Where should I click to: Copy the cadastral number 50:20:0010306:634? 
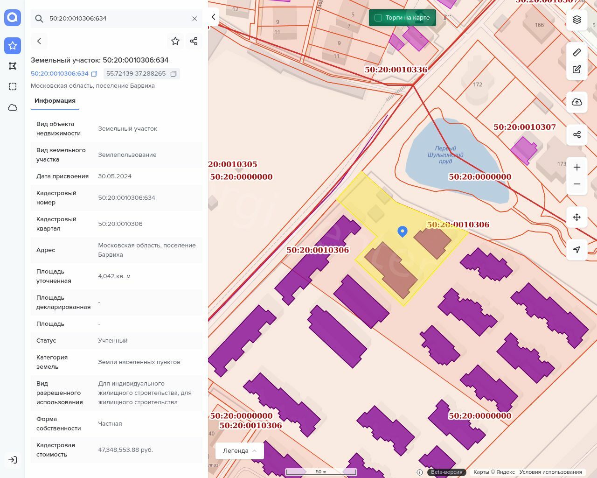tap(94, 74)
